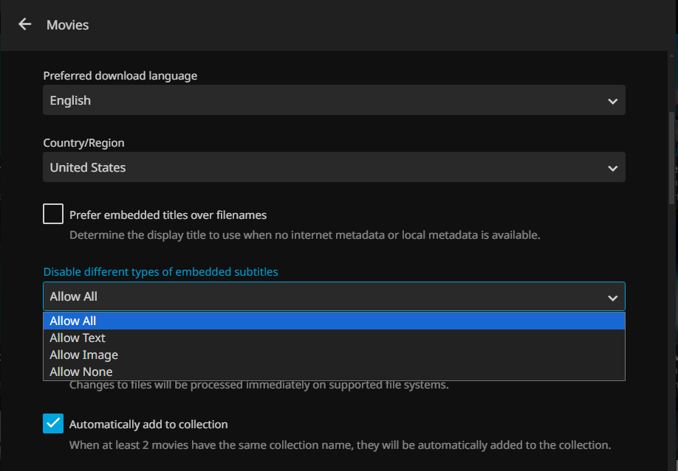Choose Allow Text from the list
Viewport: 678px width, 471px height.
pos(78,338)
